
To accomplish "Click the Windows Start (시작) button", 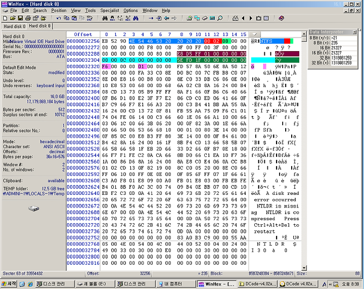I will tap(9, 283).
